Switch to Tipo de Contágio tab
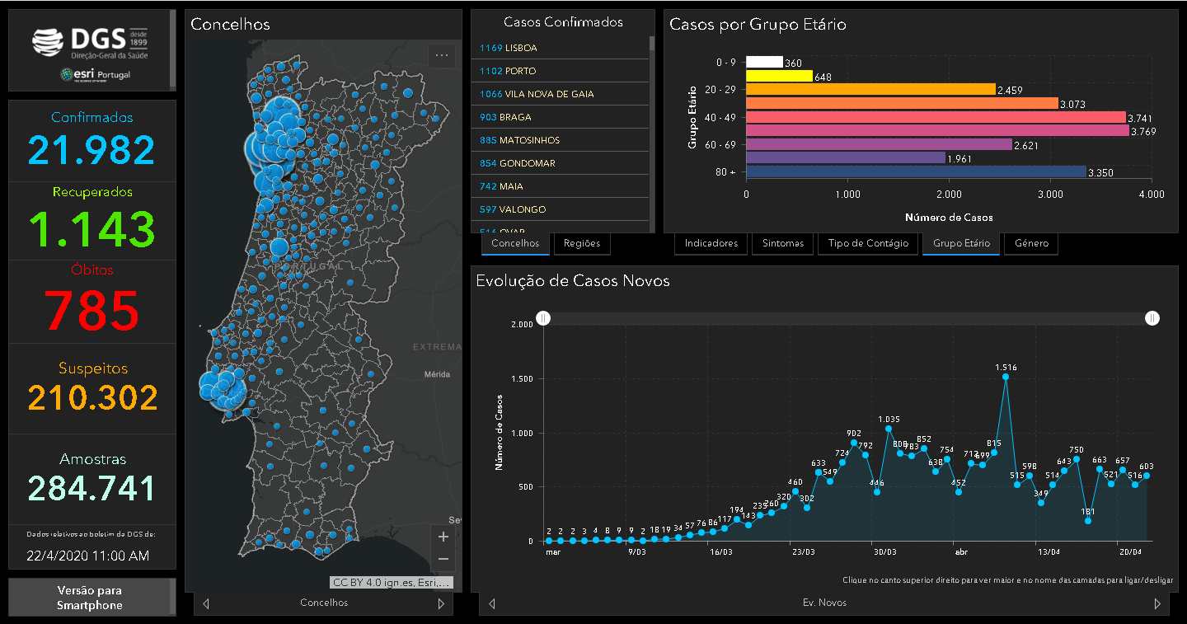Viewport: 1187px width, 624px height. pyautogui.click(x=868, y=243)
